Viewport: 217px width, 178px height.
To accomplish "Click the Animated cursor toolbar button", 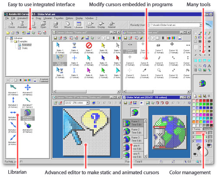I will pyautogui.click(x=22, y=25).
